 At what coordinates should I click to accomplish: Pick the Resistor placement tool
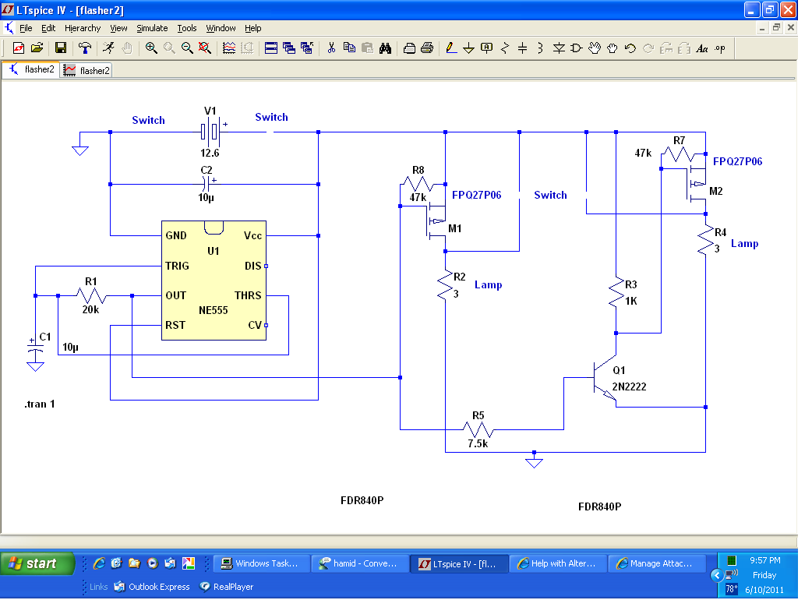505,48
